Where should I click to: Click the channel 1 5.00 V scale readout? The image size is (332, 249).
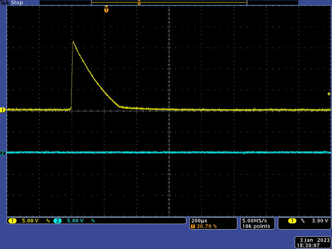(x=30, y=221)
